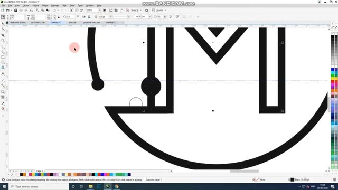Click Mirror horizontally icon in property bar
The height and width of the screenshot is (190, 338).
pyautogui.click(x=84, y=17)
